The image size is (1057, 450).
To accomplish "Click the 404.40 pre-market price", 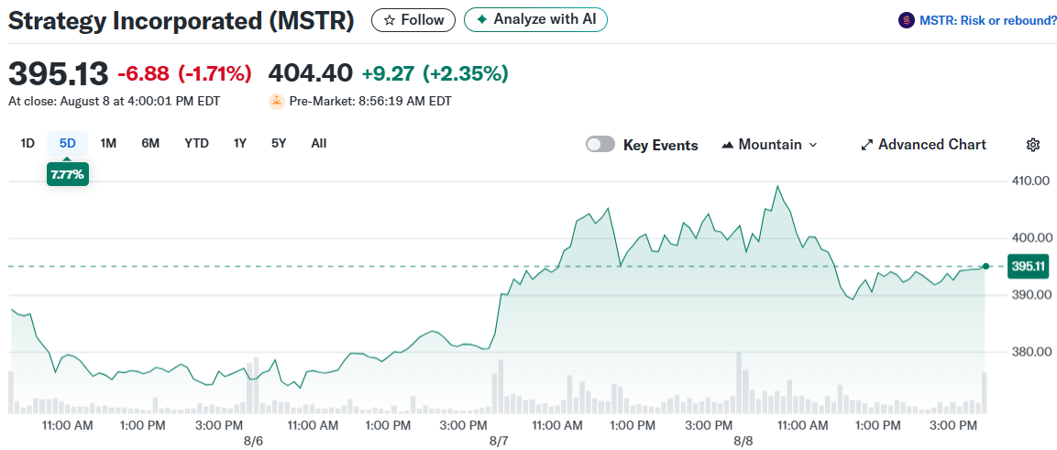I will tap(310, 73).
